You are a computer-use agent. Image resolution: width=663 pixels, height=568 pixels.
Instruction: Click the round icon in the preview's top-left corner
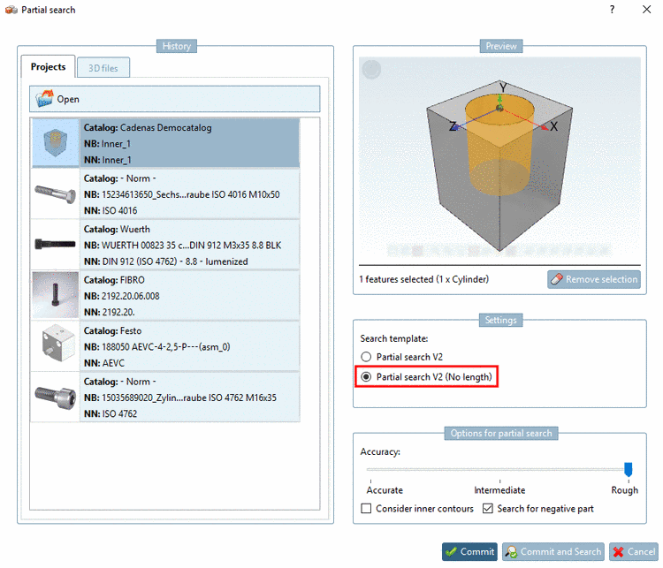click(371, 69)
